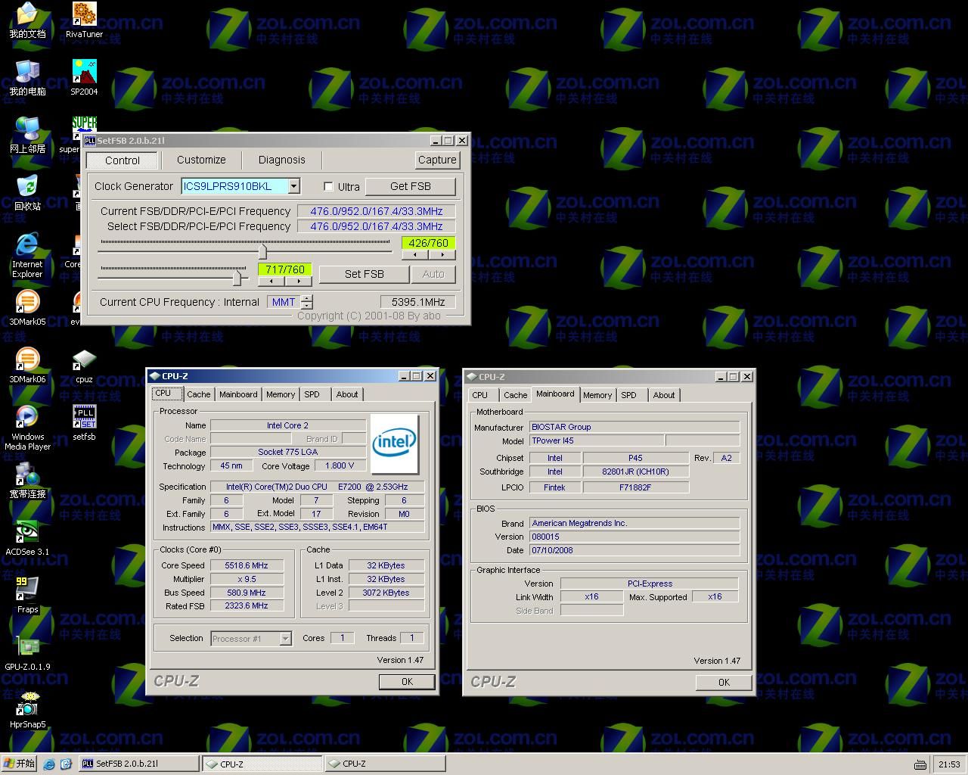Launch the Internet Explorer desktop shortcut
The width and height of the screenshot is (968, 775).
coord(27,256)
